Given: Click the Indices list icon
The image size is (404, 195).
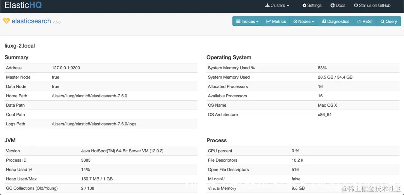Looking at the screenshot, I should tap(238, 21).
